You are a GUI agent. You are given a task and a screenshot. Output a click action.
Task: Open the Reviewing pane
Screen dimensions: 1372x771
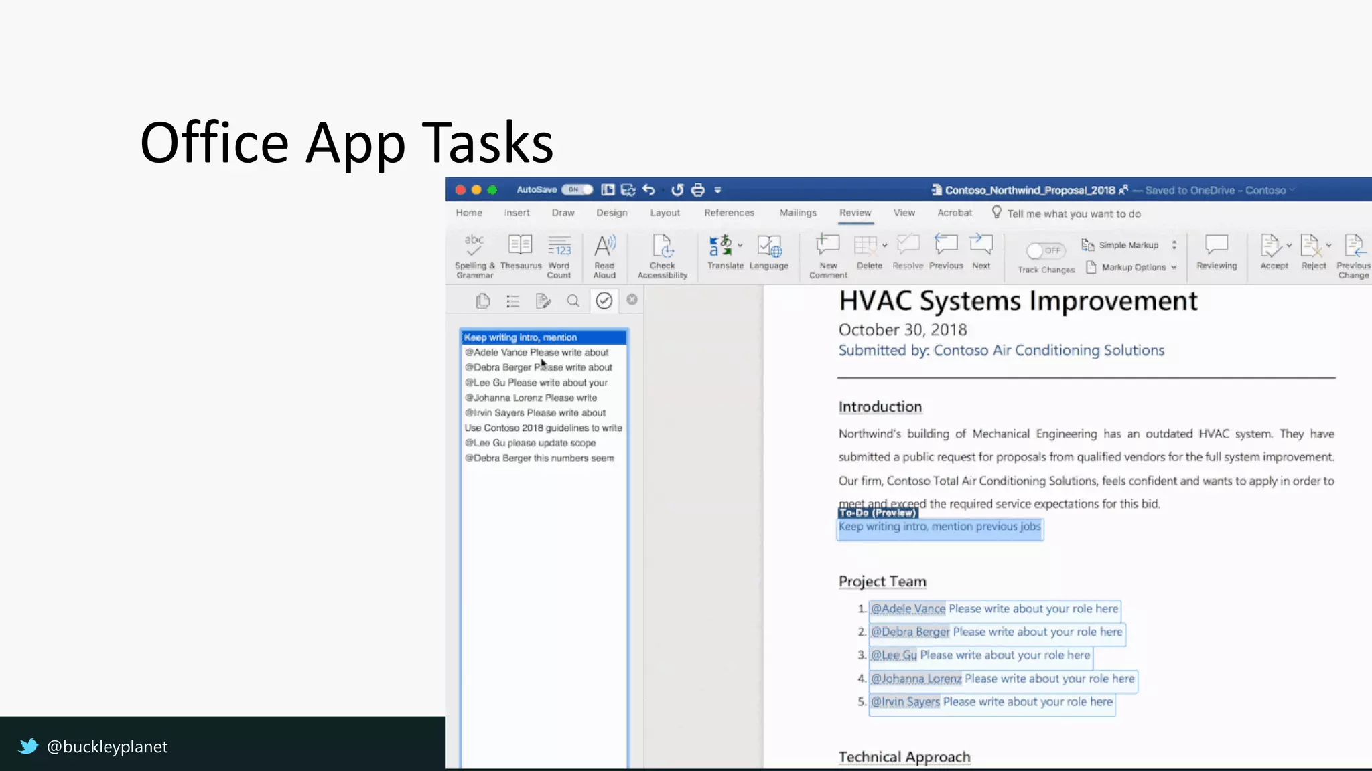(1217, 252)
